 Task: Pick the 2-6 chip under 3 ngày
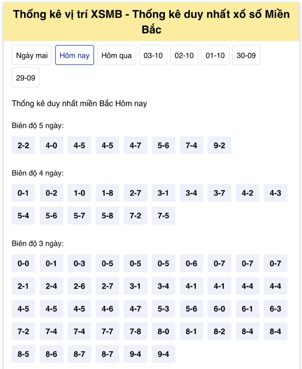[x=79, y=286]
